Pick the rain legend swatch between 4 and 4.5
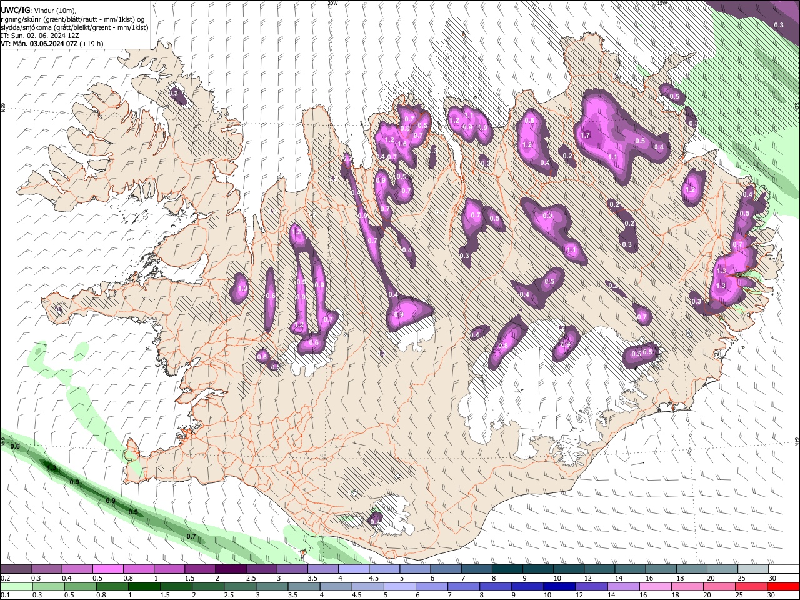The width and height of the screenshot is (800, 600). click(335, 586)
